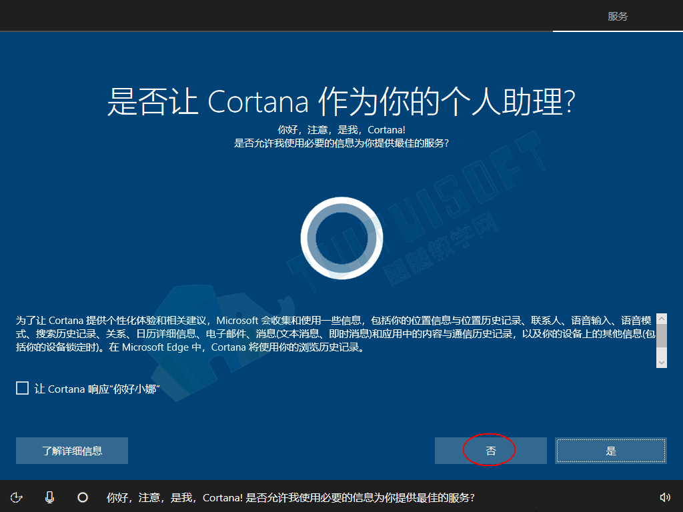Click the privacy text scrollbar thumb
The height and width of the screenshot is (512, 683).
pyautogui.click(x=662, y=335)
